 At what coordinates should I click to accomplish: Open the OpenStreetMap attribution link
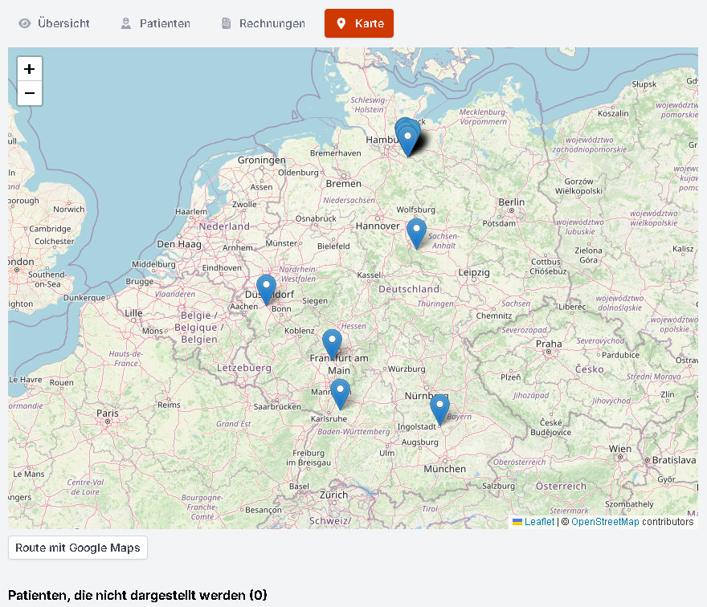coord(605,522)
